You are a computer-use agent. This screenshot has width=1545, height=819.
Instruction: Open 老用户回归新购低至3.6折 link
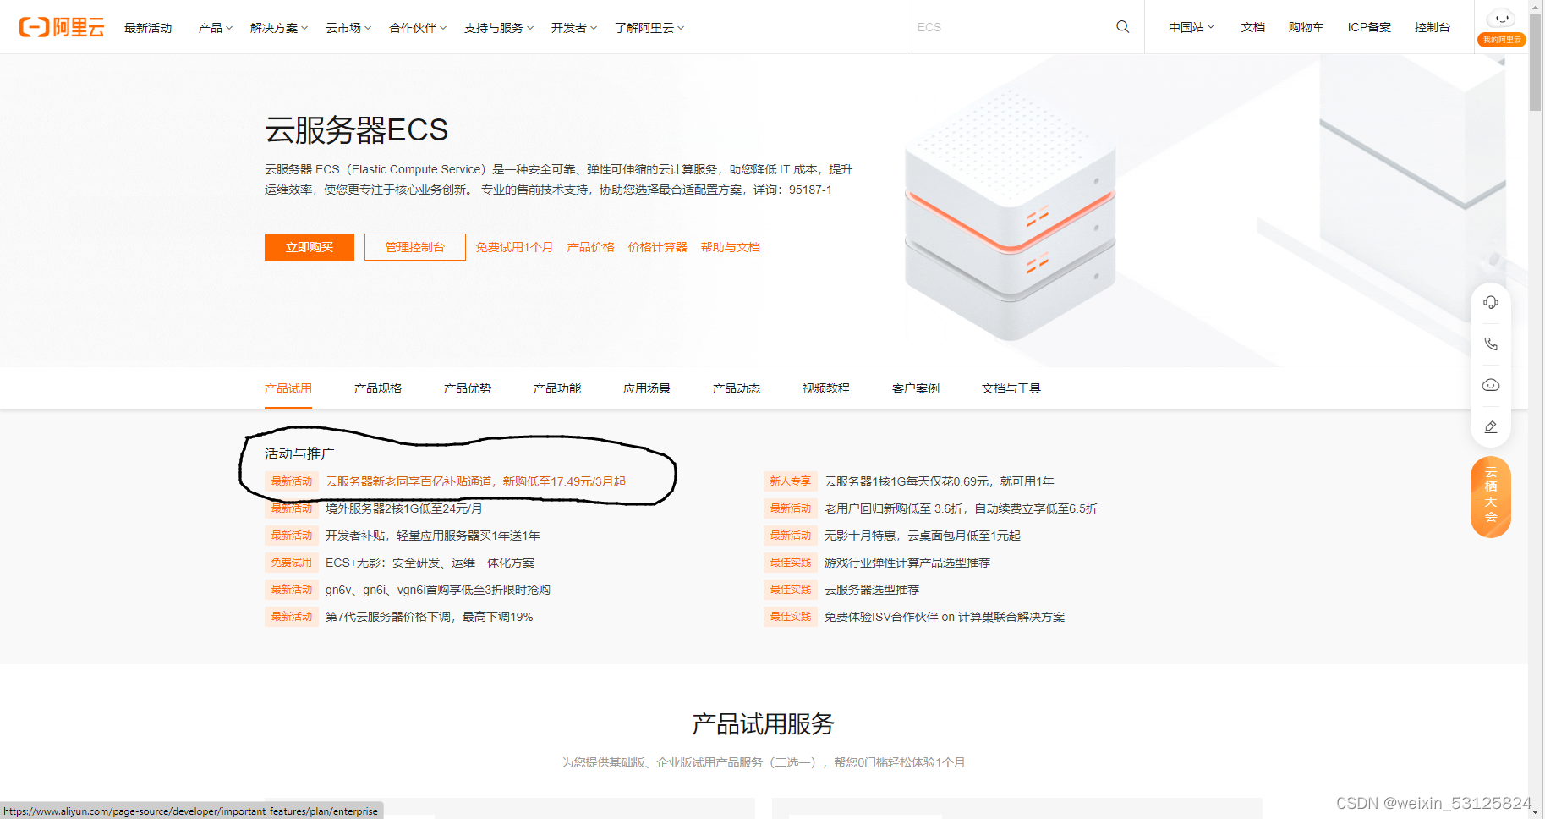pos(961,508)
